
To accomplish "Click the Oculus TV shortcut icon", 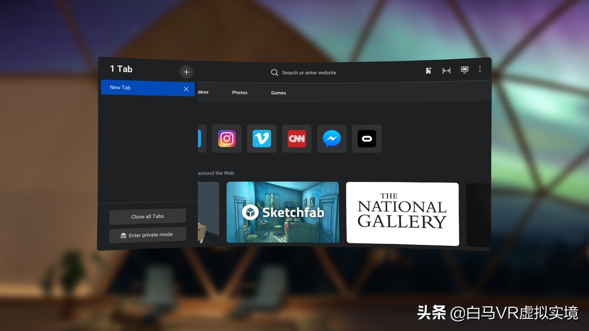I will [366, 139].
